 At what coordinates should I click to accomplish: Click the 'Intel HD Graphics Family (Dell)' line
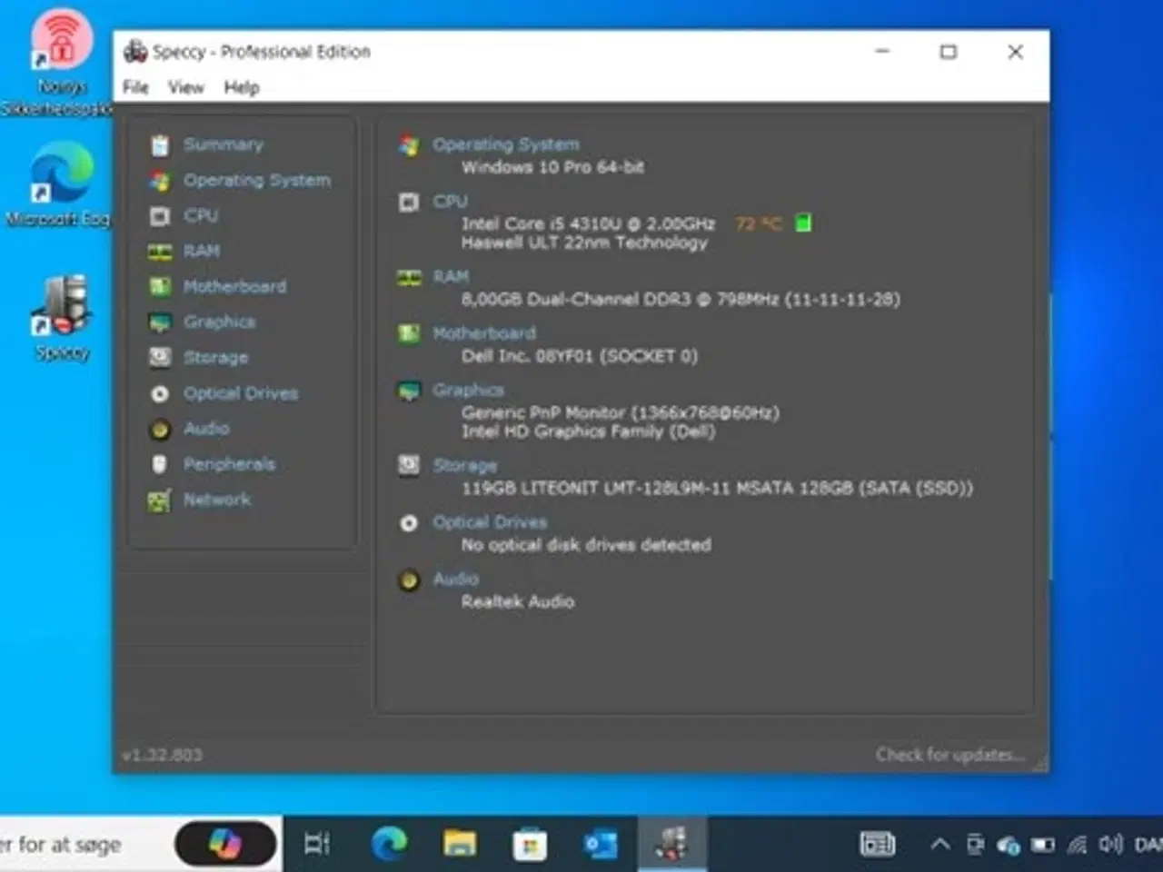pyautogui.click(x=588, y=431)
